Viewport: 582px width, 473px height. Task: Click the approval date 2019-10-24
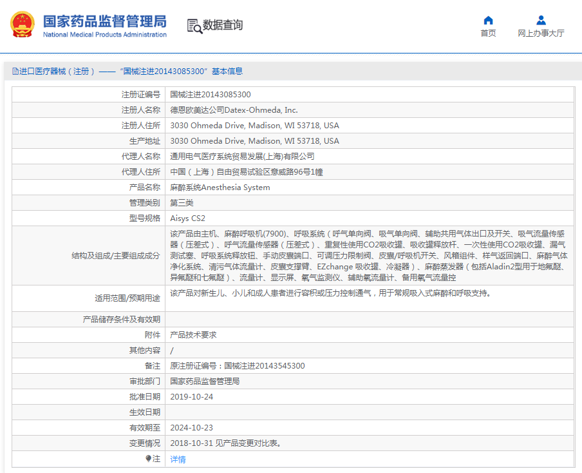point(191,397)
